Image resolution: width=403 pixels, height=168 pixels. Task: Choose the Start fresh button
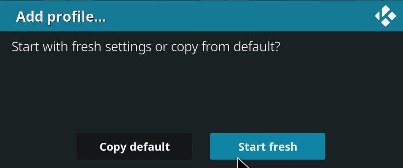[x=268, y=146]
